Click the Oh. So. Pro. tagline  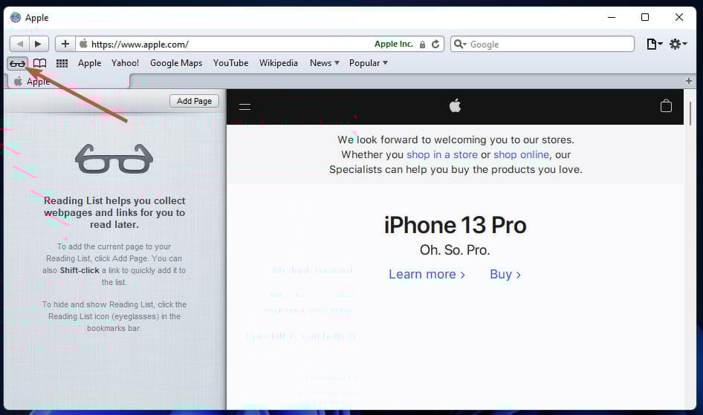tap(455, 249)
